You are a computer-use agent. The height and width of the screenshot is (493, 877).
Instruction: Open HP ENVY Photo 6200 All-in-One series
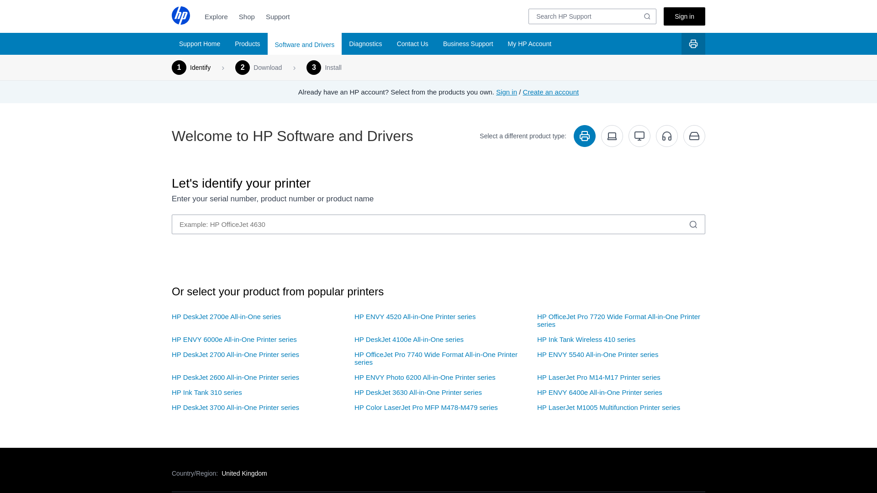pos(425,378)
